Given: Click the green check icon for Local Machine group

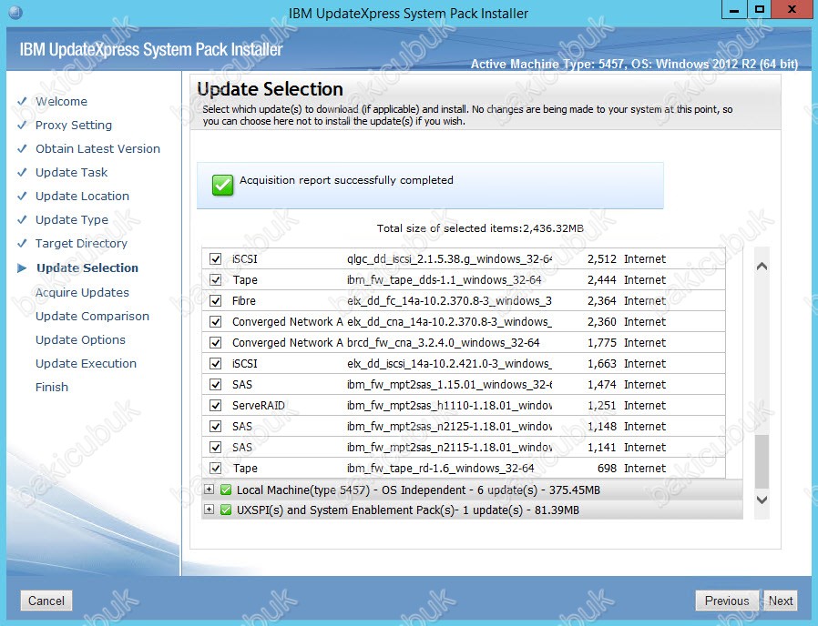Looking at the screenshot, I should [x=226, y=490].
